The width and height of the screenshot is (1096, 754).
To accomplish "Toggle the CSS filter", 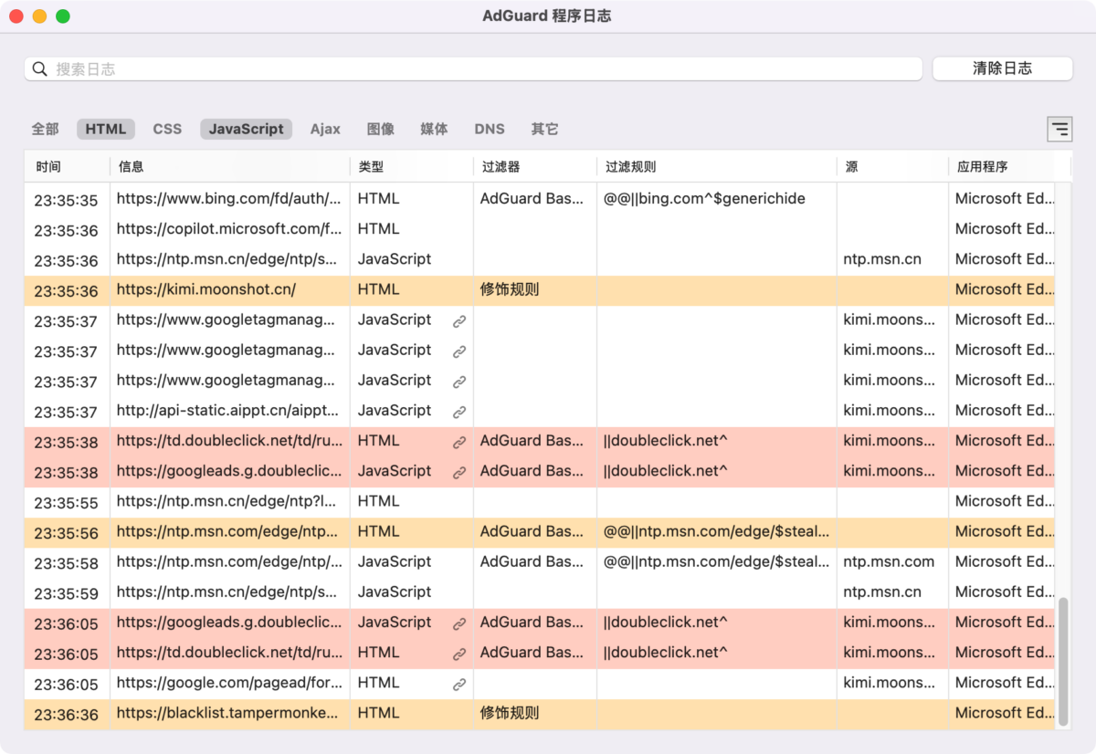I will [167, 129].
